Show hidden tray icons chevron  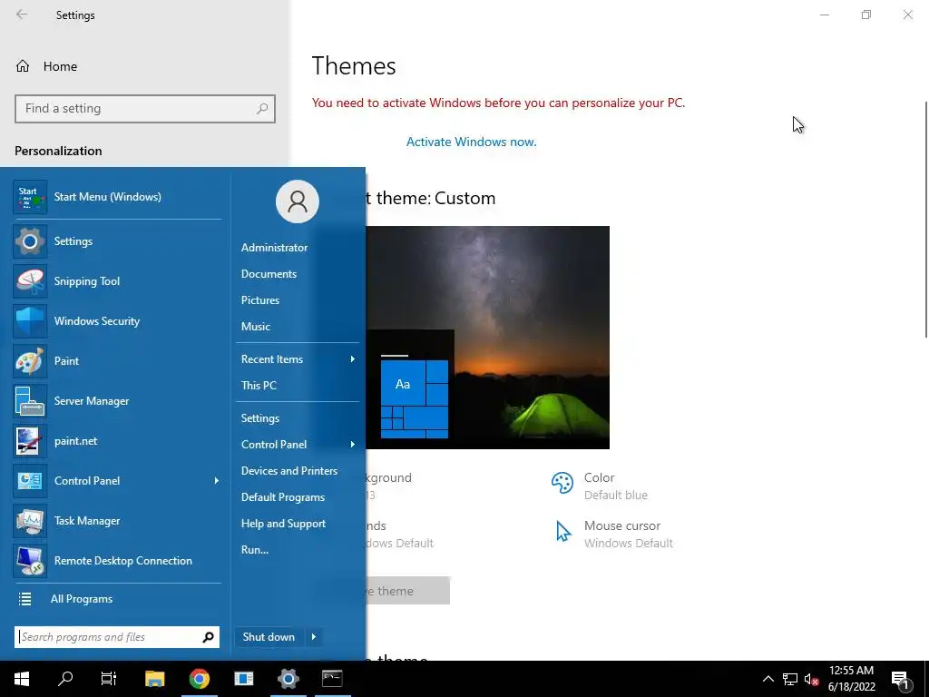coord(768,679)
